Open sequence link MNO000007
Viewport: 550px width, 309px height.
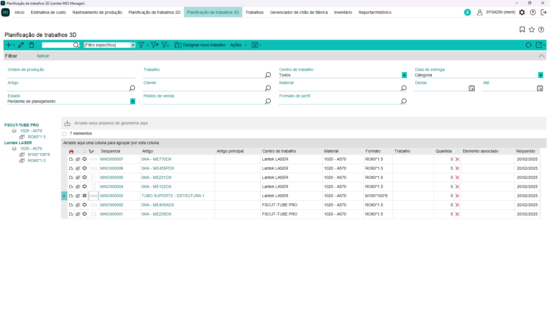112,159
